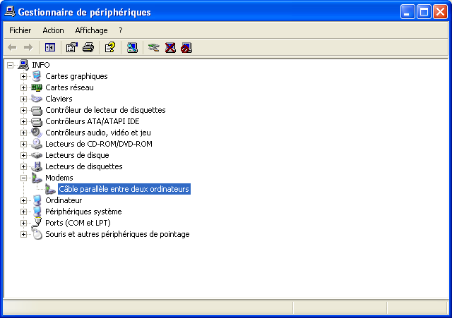Viewport: 452px width, 318px height.
Task: Open the Affichage menu
Action: 91,30
